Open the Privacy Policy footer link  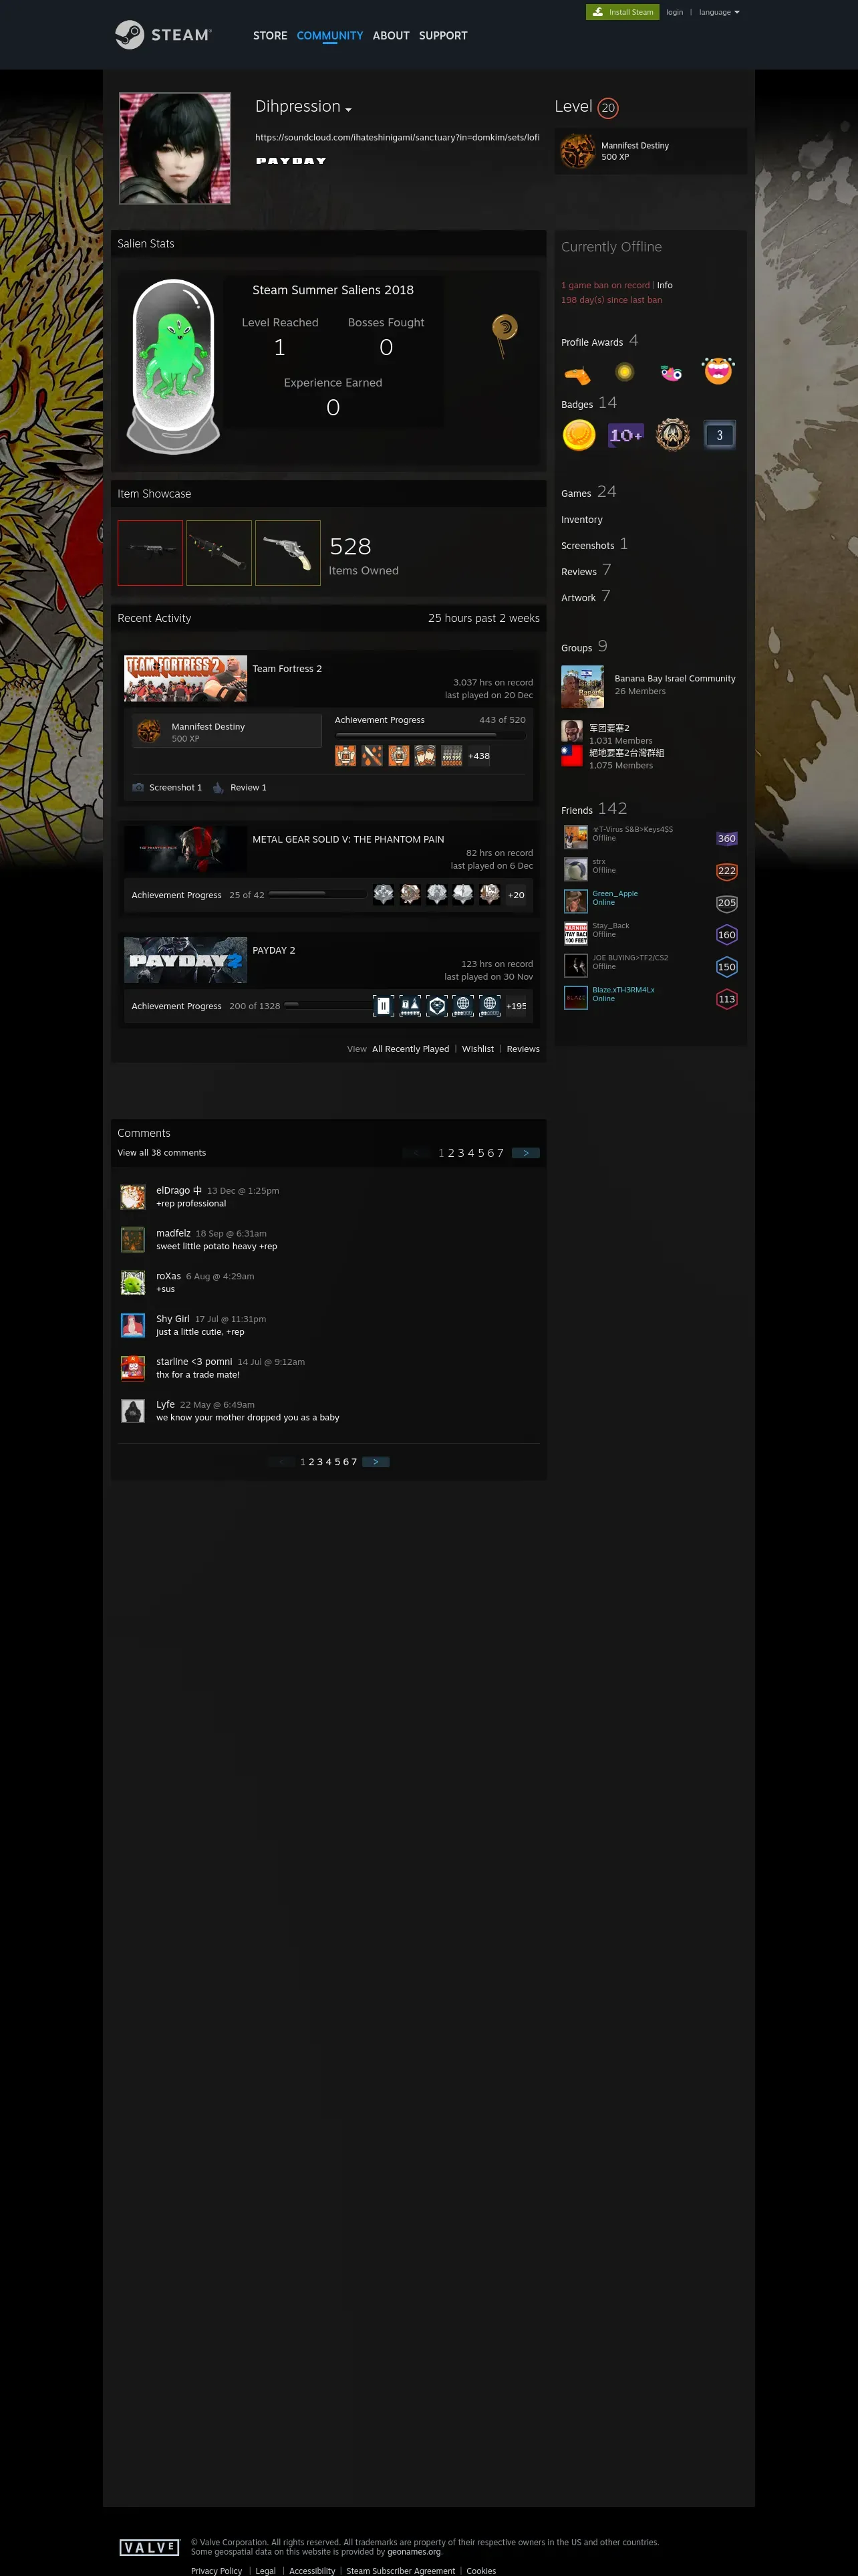pyautogui.click(x=217, y=2570)
